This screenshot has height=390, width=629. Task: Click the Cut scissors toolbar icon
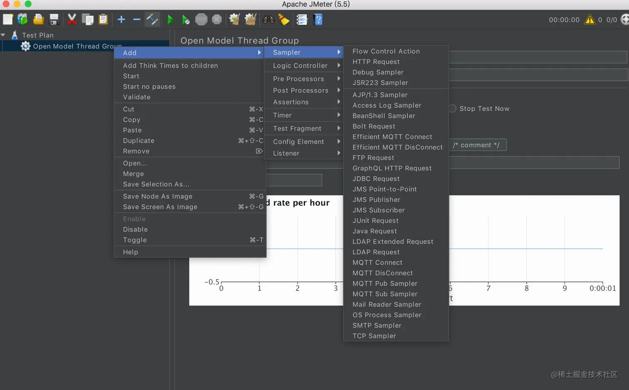[72, 19]
